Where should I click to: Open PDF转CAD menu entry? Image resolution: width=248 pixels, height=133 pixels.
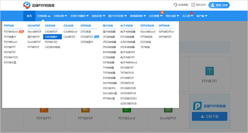[x=51, y=42]
